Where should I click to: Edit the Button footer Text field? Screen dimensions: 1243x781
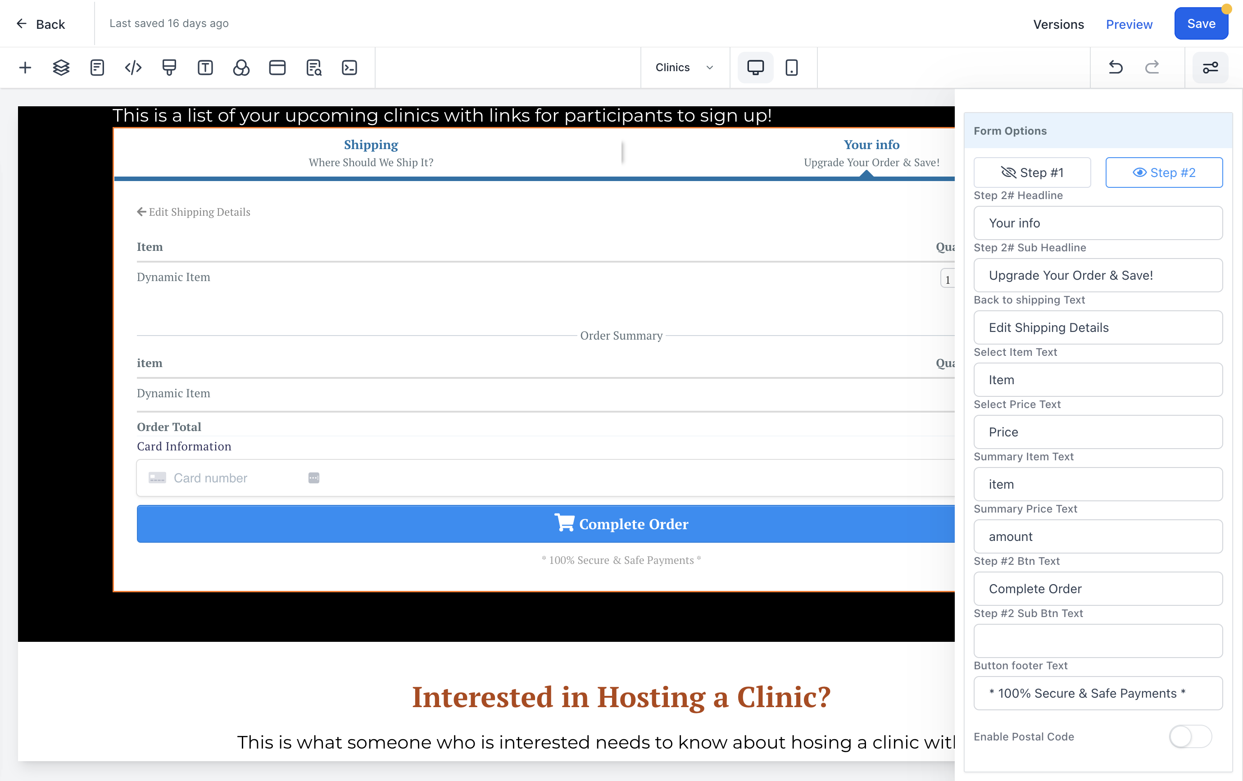click(1098, 693)
